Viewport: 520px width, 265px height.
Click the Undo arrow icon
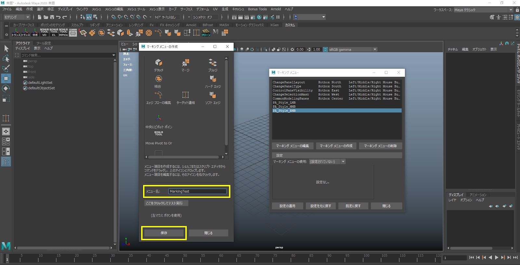(58, 17)
